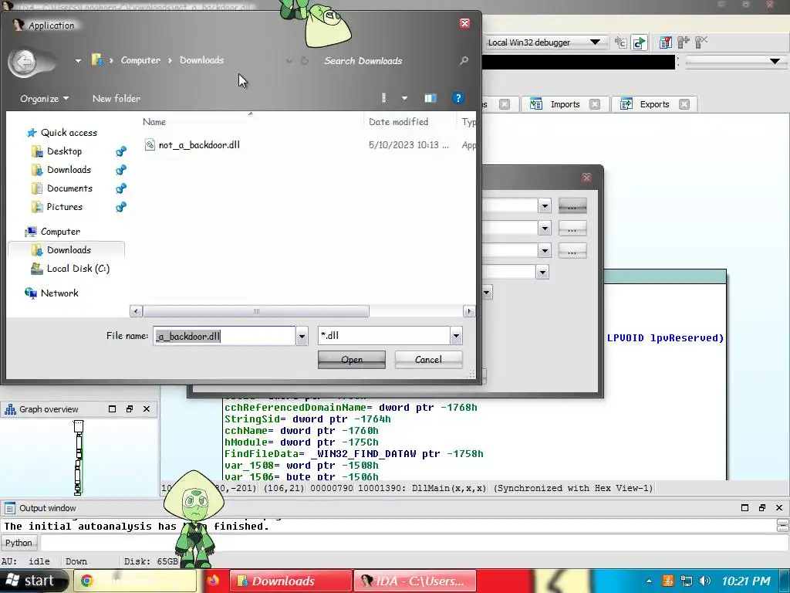The image size is (790, 593).
Task: Click the start process run icon
Action: tap(639, 43)
